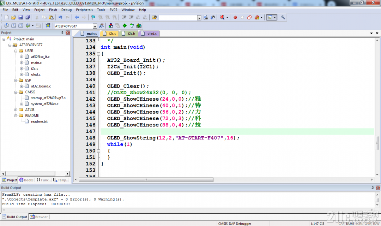This screenshot has width=381, height=226.
Task: Undo the last edit with the undo arrow
Action: 60,18
